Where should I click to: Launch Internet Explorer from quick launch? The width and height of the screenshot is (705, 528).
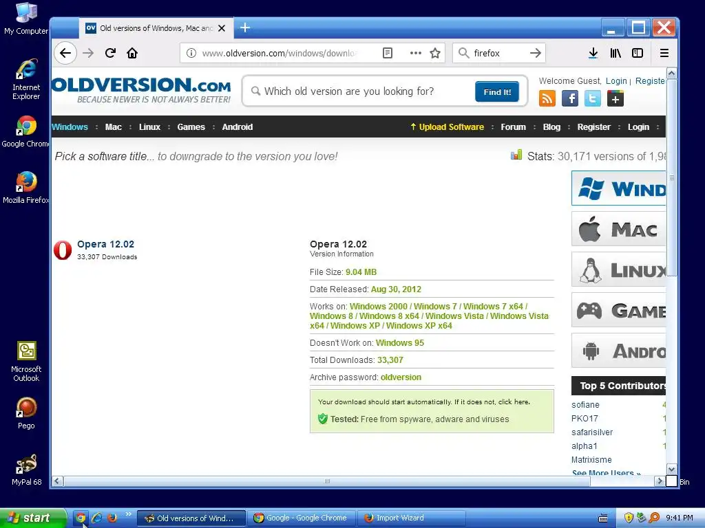[x=96, y=518]
